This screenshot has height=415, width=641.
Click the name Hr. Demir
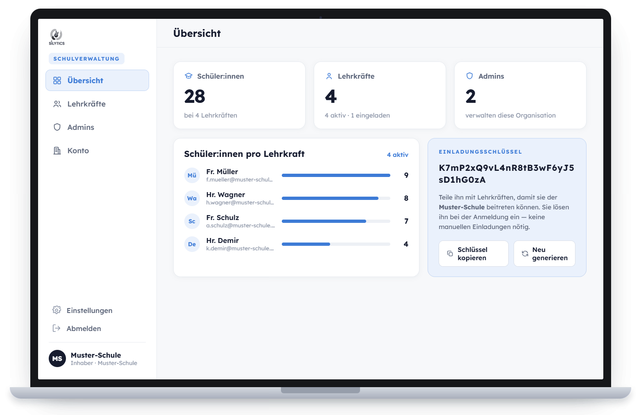pos(222,240)
